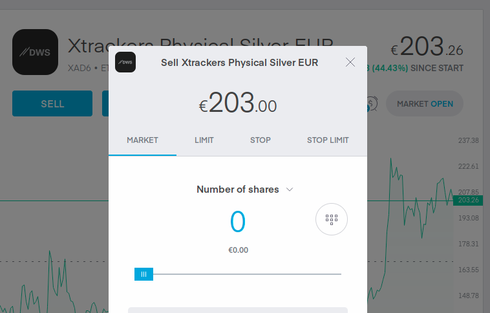
Task: Click the middle of the shares slider track
Action: pyautogui.click(x=247, y=274)
